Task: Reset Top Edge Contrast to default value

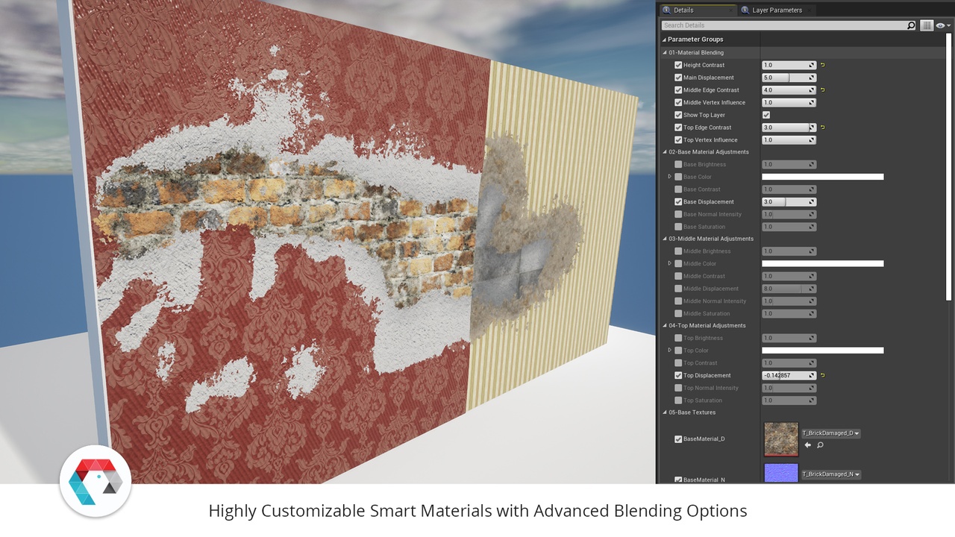Action: pos(823,128)
